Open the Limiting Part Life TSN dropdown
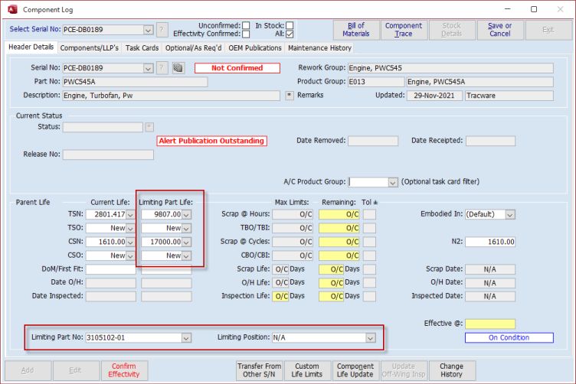576x384 pixels. tap(186, 214)
